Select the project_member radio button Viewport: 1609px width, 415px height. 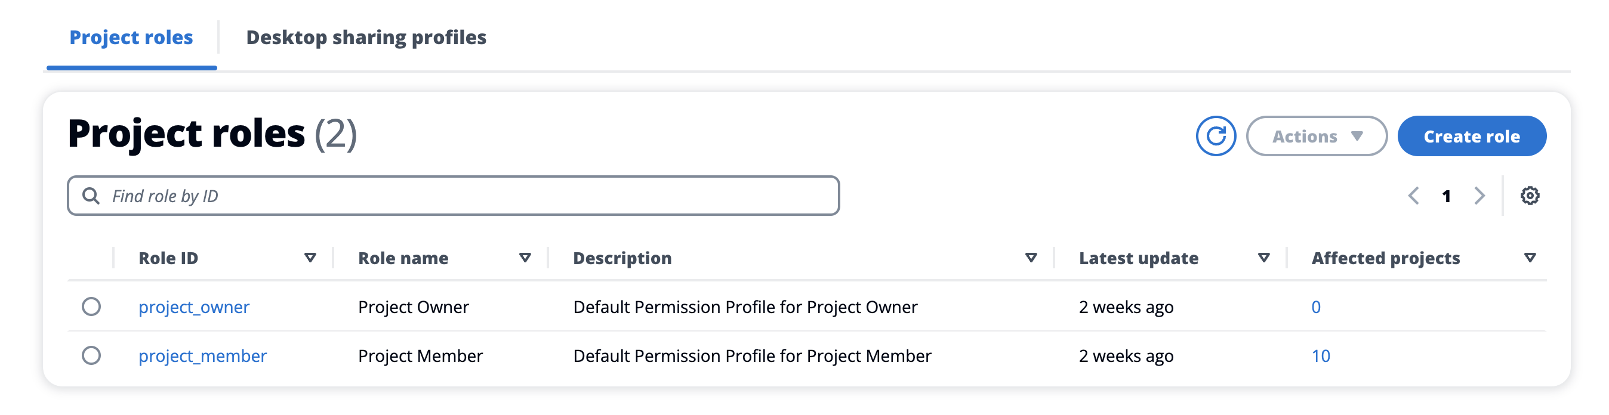click(91, 355)
